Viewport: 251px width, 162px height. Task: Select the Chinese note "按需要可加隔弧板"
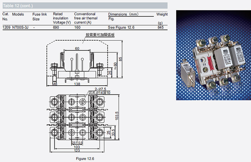click(100, 35)
